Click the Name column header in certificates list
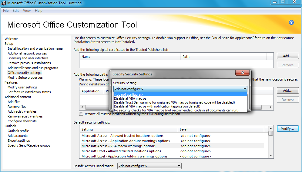Screen dimensions: 302x172 [x=130, y=57]
